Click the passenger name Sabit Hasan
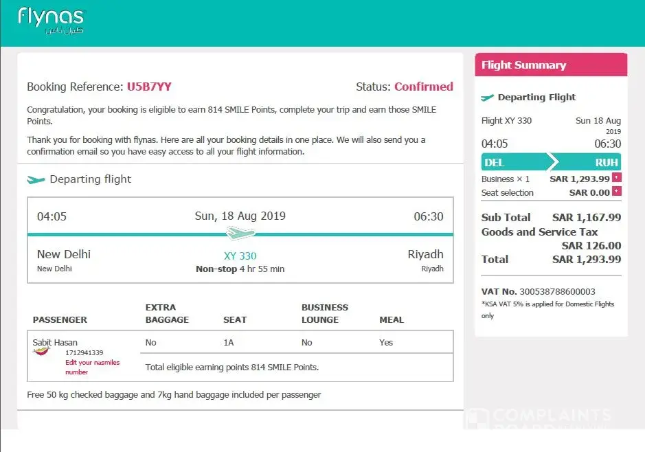645x452 pixels. coord(55,342)
